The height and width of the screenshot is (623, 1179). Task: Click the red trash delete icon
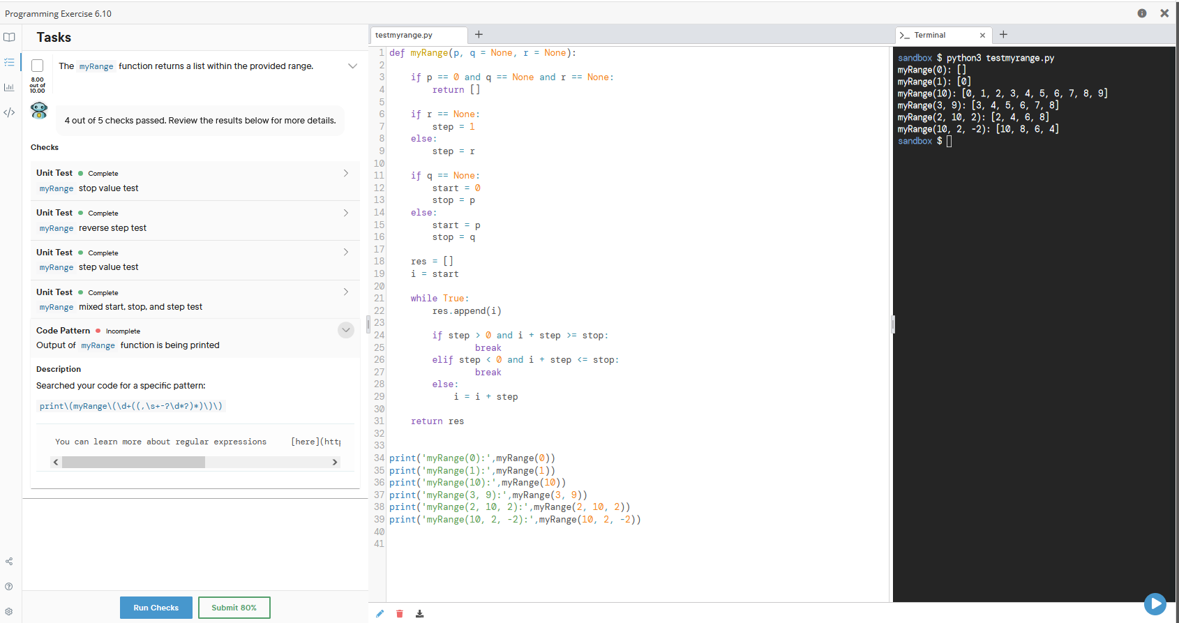coord(400,614)
